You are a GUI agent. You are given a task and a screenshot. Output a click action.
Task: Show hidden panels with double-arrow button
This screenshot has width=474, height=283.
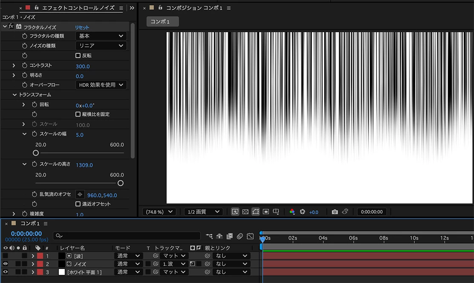[132, 8]
